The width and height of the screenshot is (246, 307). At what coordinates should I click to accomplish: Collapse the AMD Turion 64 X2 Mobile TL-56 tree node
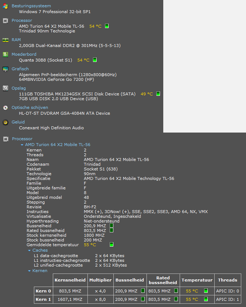[x=22, y=145]
